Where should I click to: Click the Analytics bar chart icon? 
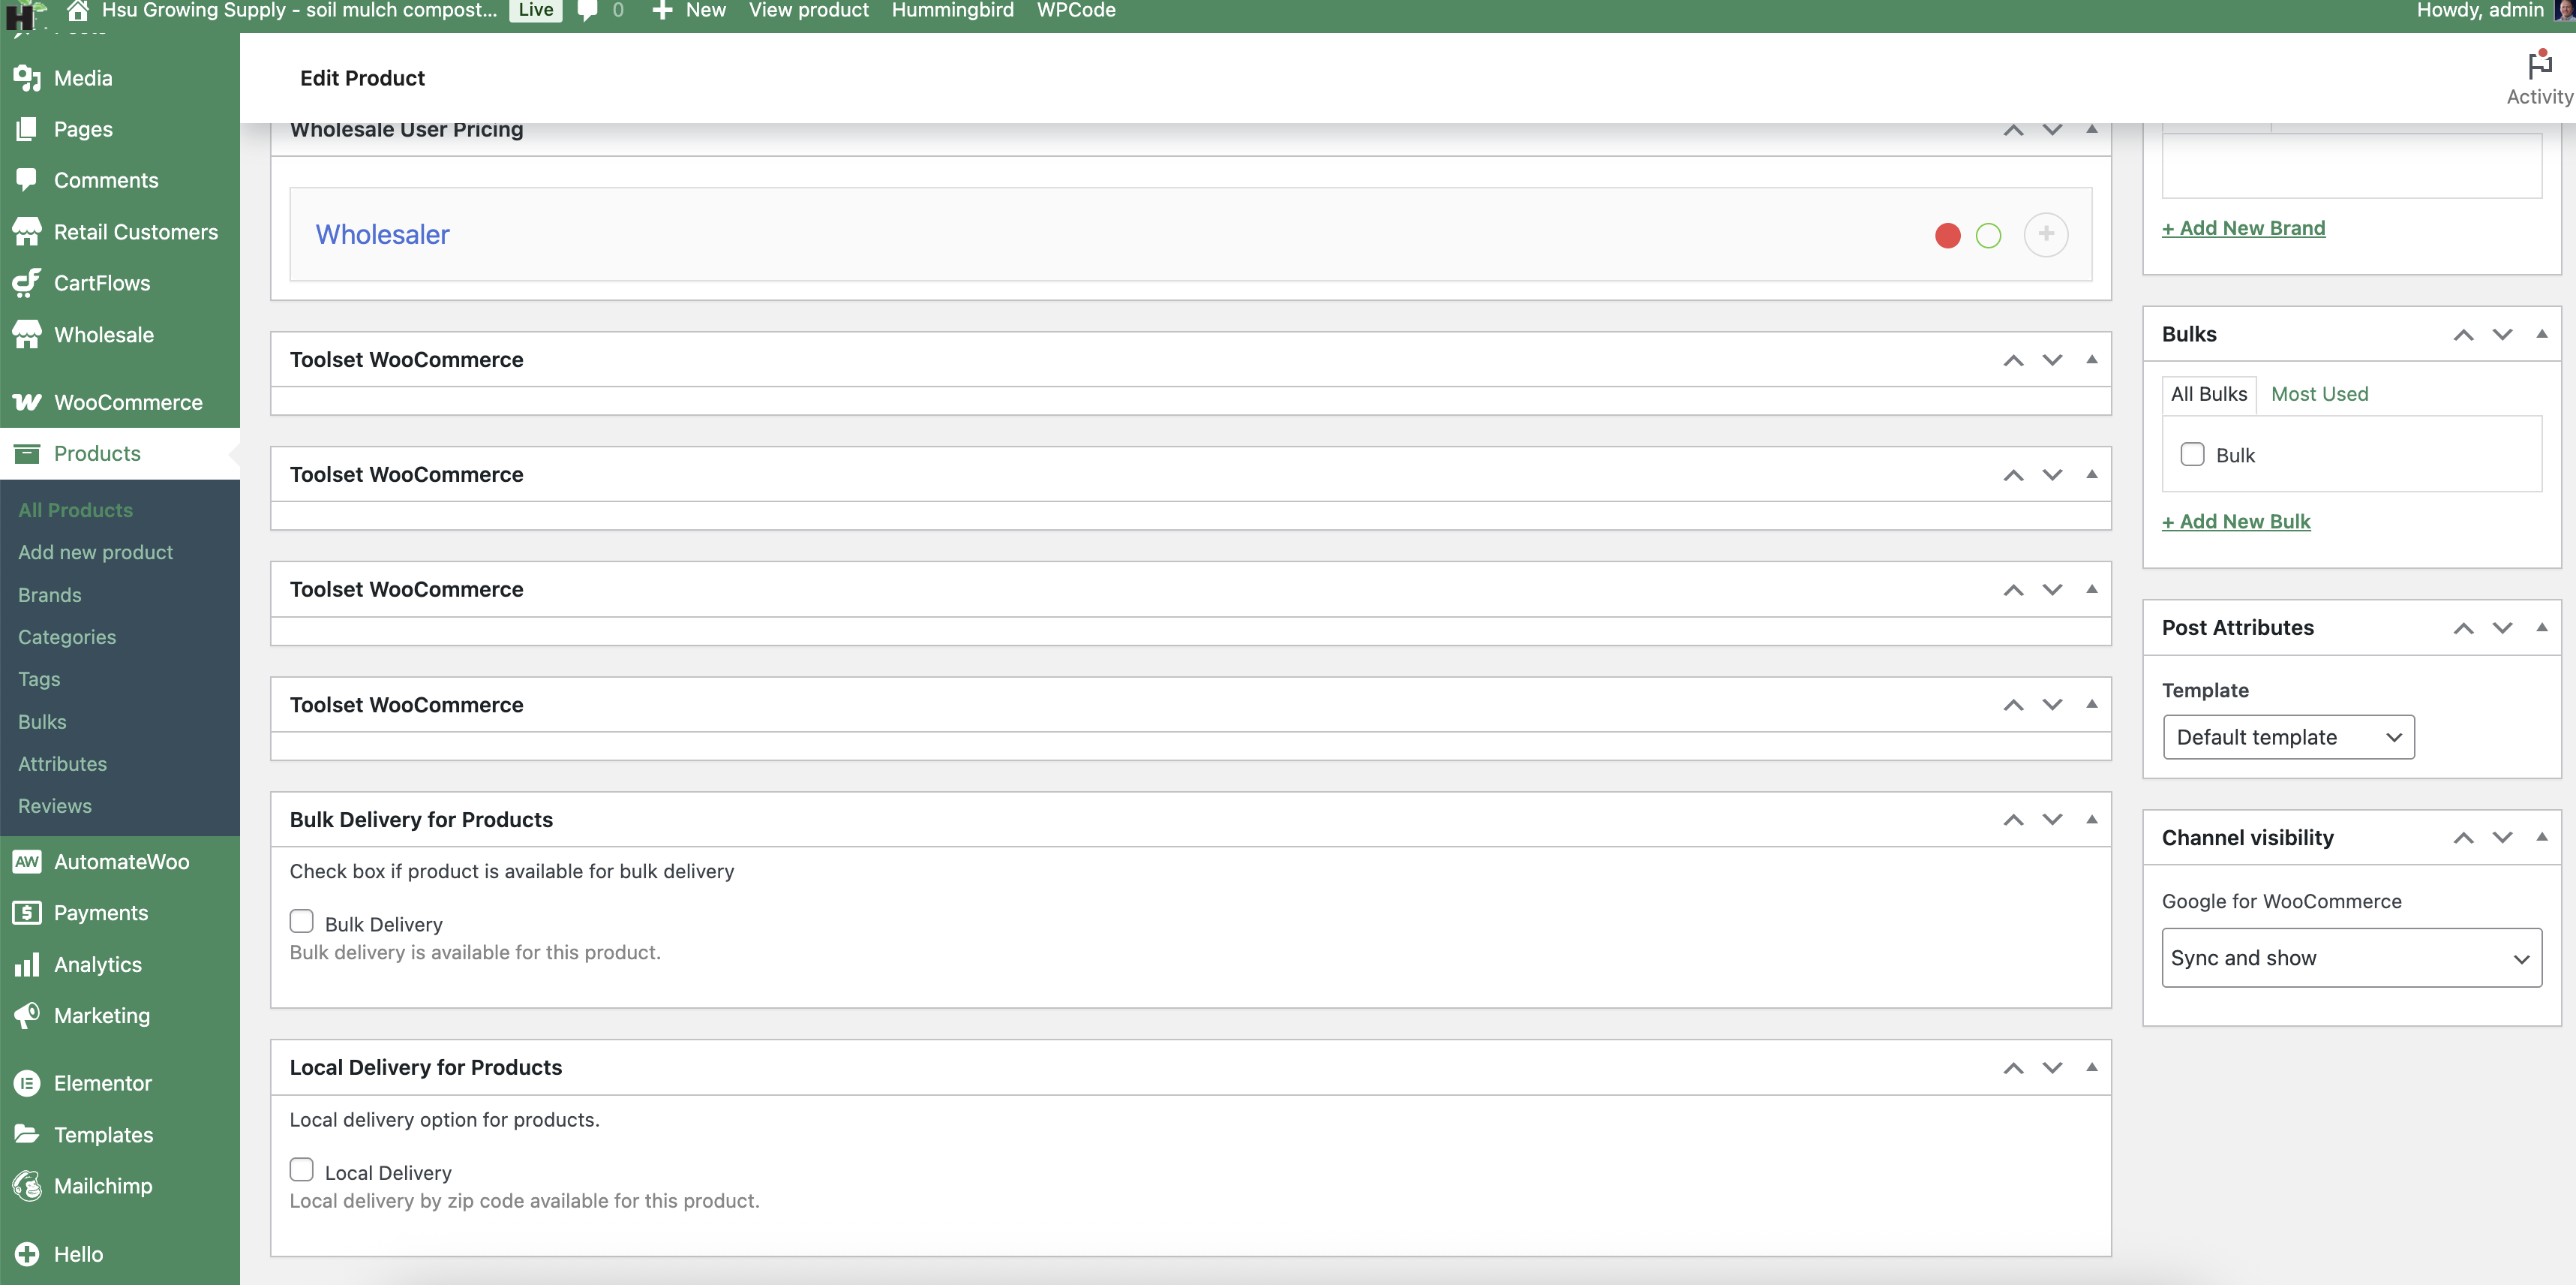pos(27,964)
